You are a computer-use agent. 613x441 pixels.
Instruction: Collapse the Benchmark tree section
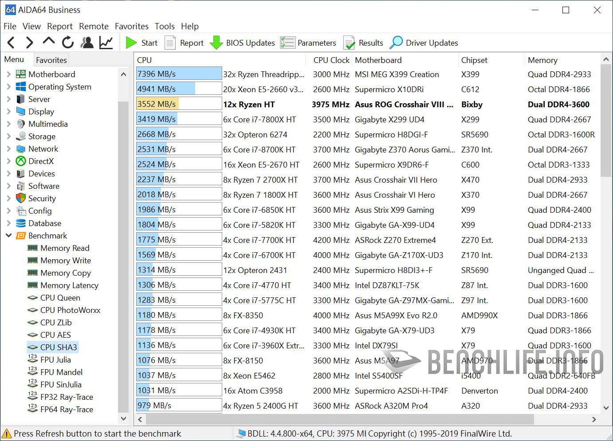[9, 235]
